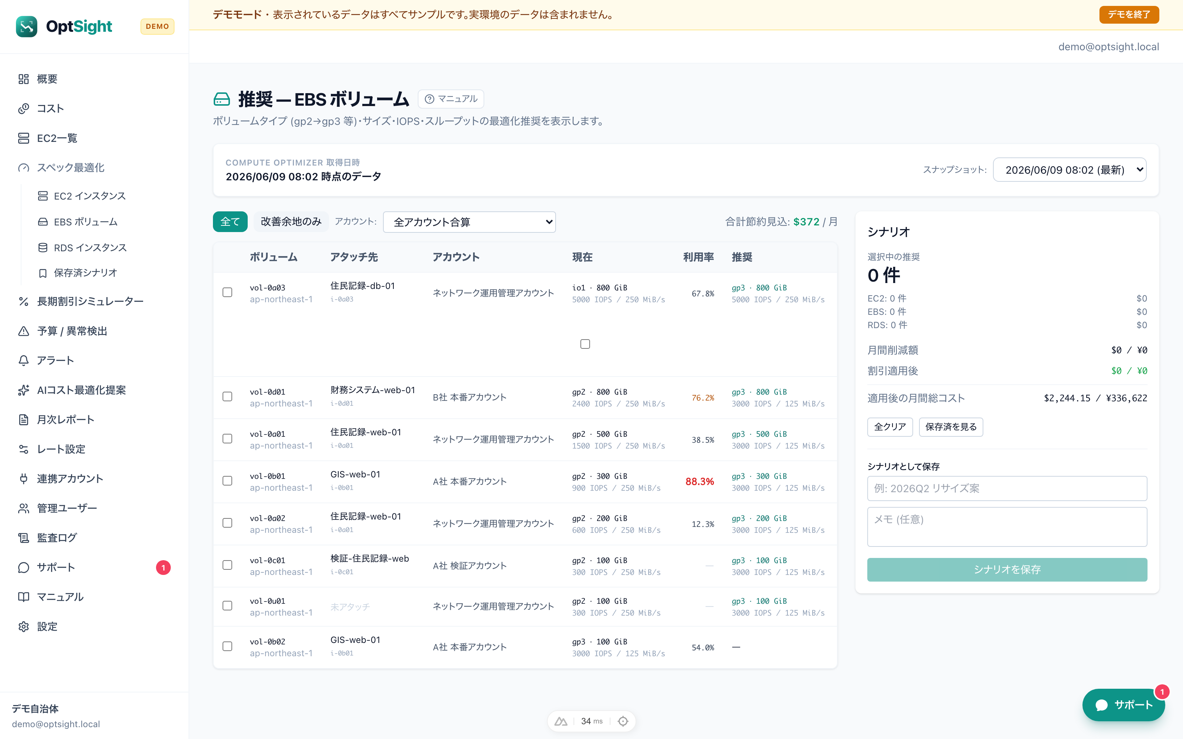Click the mountain logo icon in debug bar
The height and width of the screenshot is (739, 1183).
(561, 721)
